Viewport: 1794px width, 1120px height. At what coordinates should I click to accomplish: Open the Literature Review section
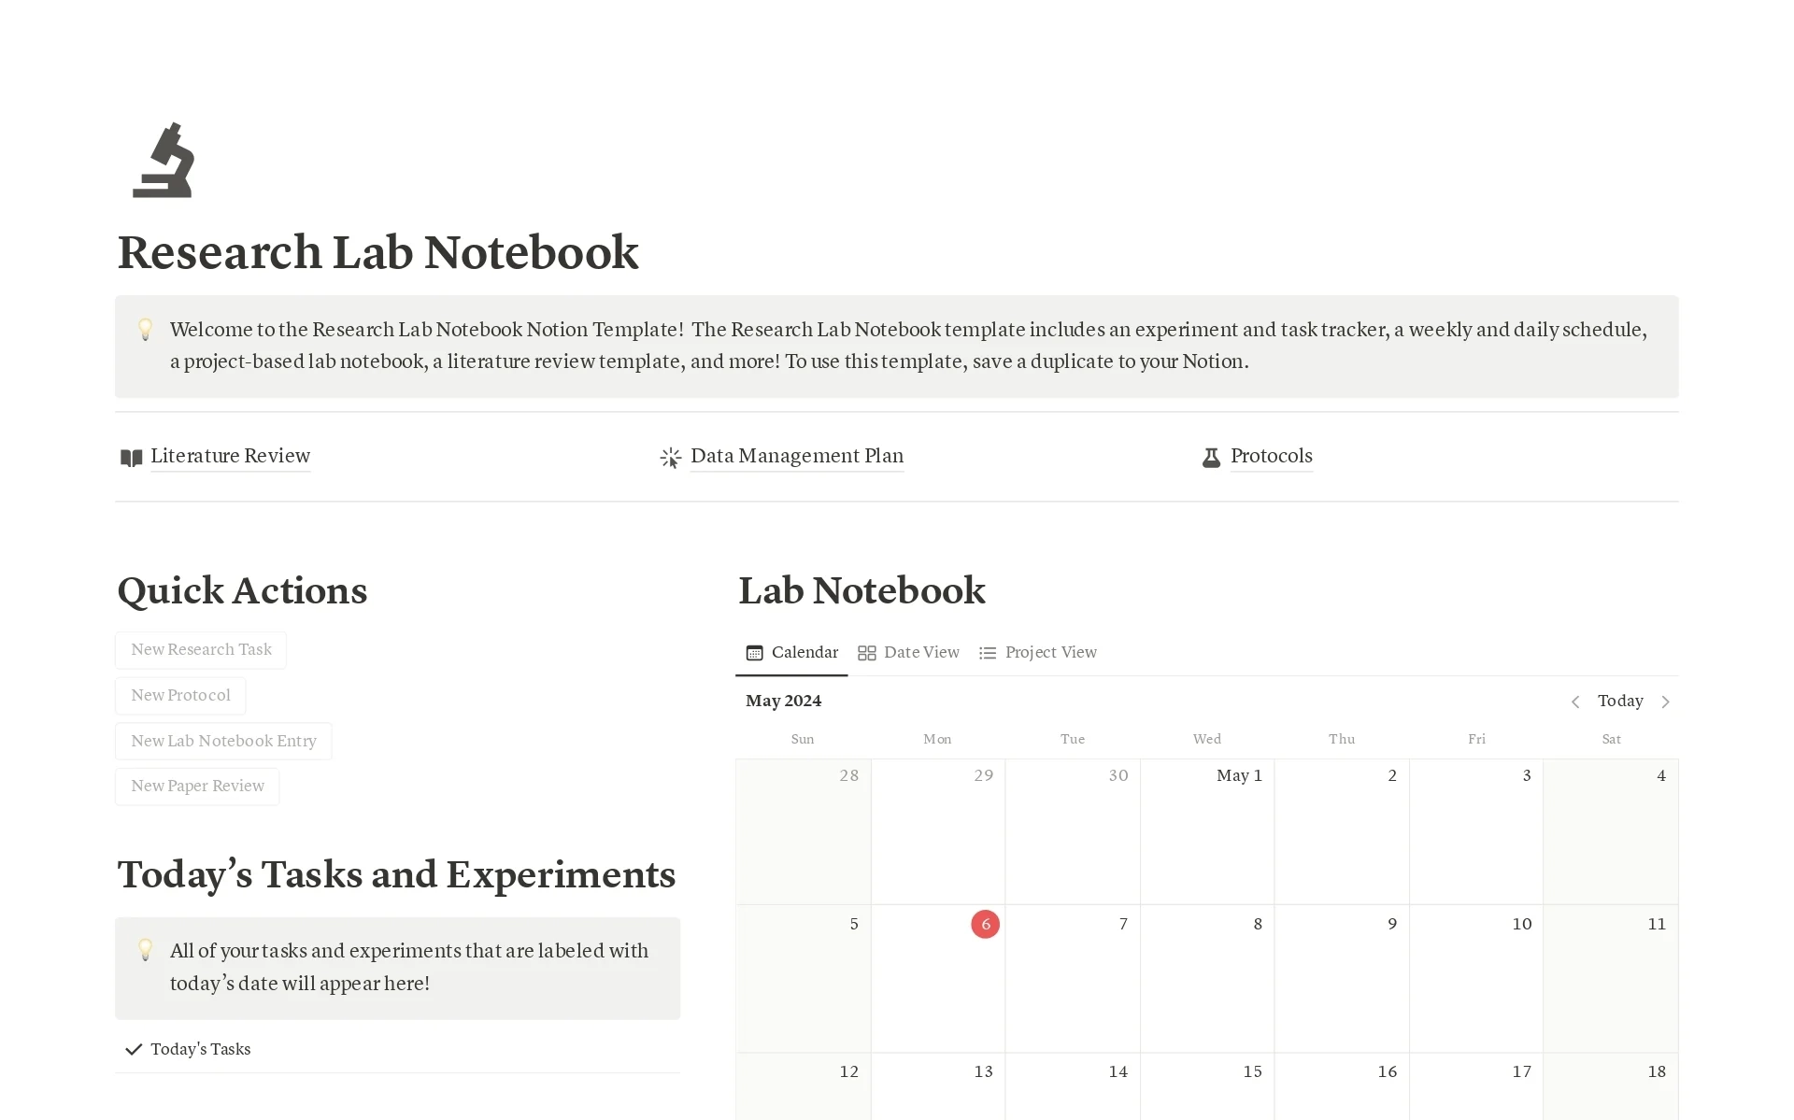click(230, 456)
